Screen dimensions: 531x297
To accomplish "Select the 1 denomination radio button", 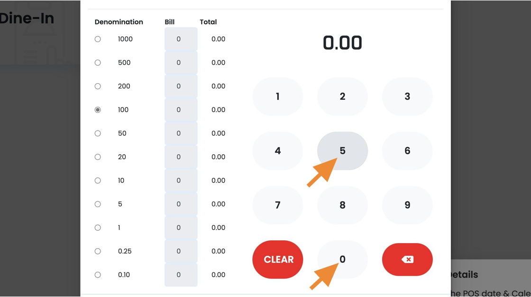I will click(98, 228).
